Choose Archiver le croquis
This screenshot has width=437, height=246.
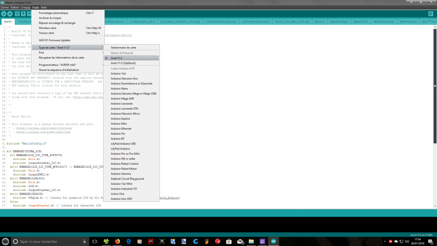point(68,18)
